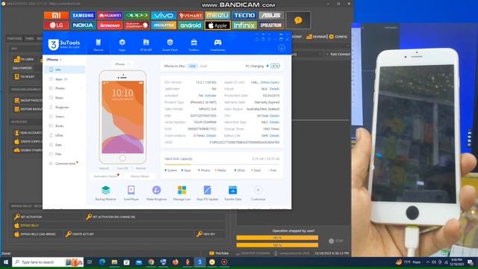Open Crash Analysis Details link
The height and width of the screenshot is (269, 478).
click(211, 135)
